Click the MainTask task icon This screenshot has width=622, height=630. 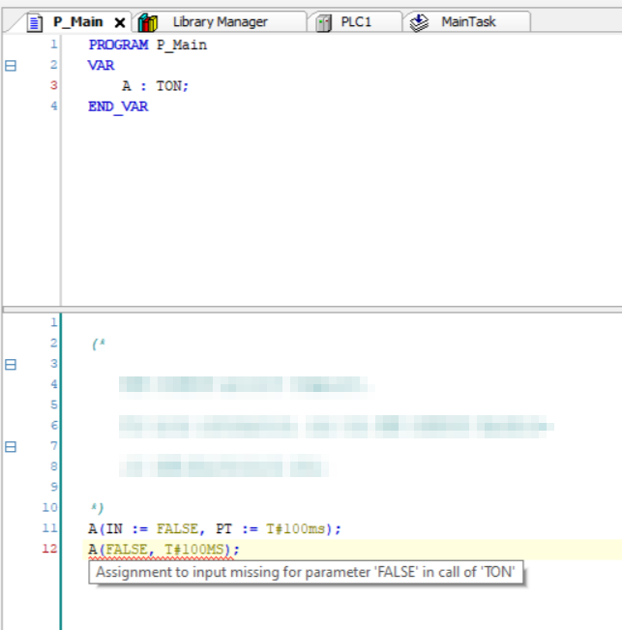[419, 22]
